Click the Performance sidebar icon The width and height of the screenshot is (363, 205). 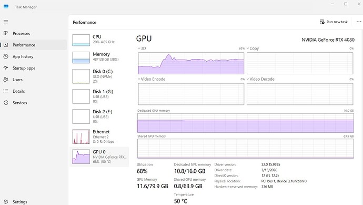[6, 45]
